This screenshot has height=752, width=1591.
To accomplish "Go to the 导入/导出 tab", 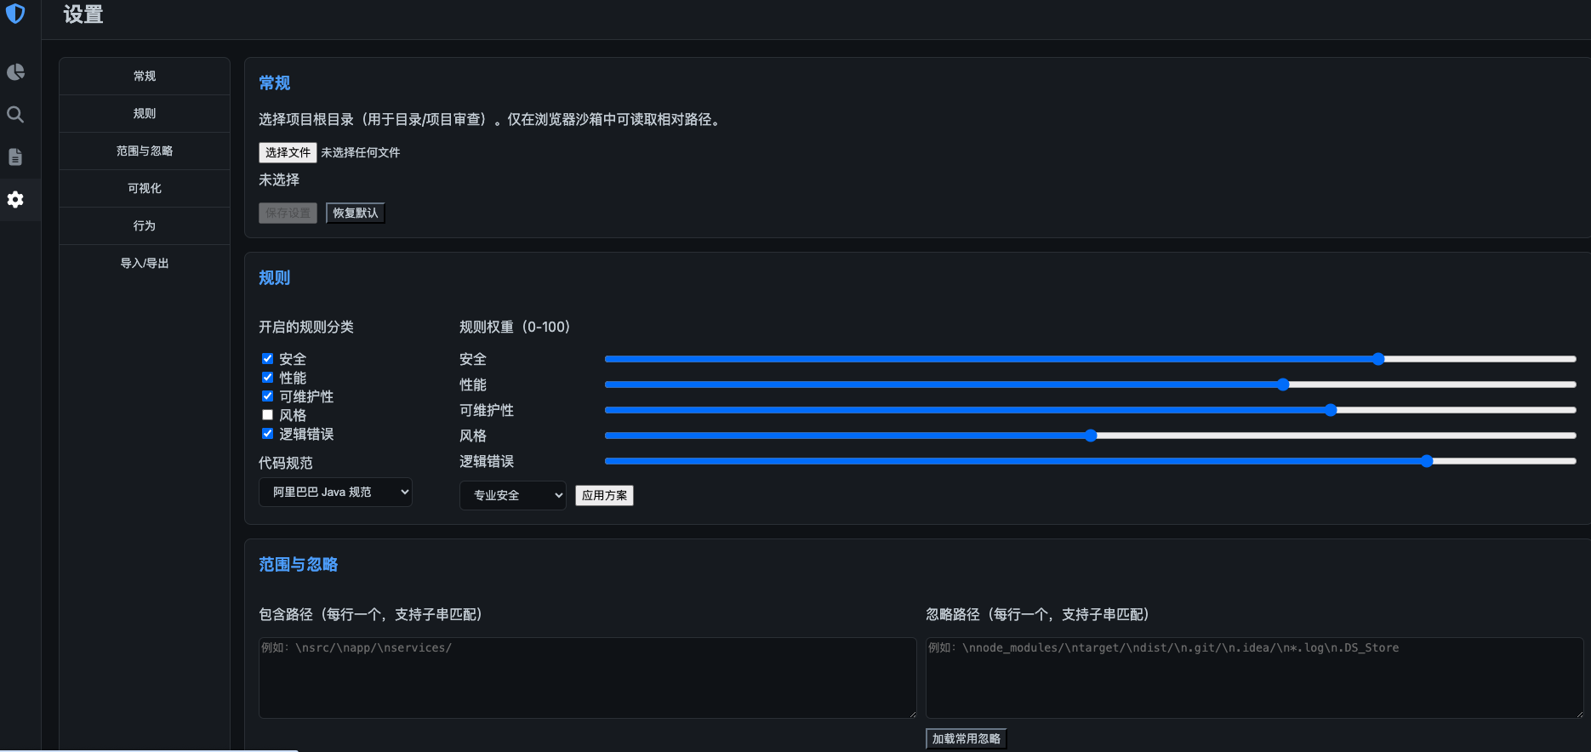I will point(145,263).
